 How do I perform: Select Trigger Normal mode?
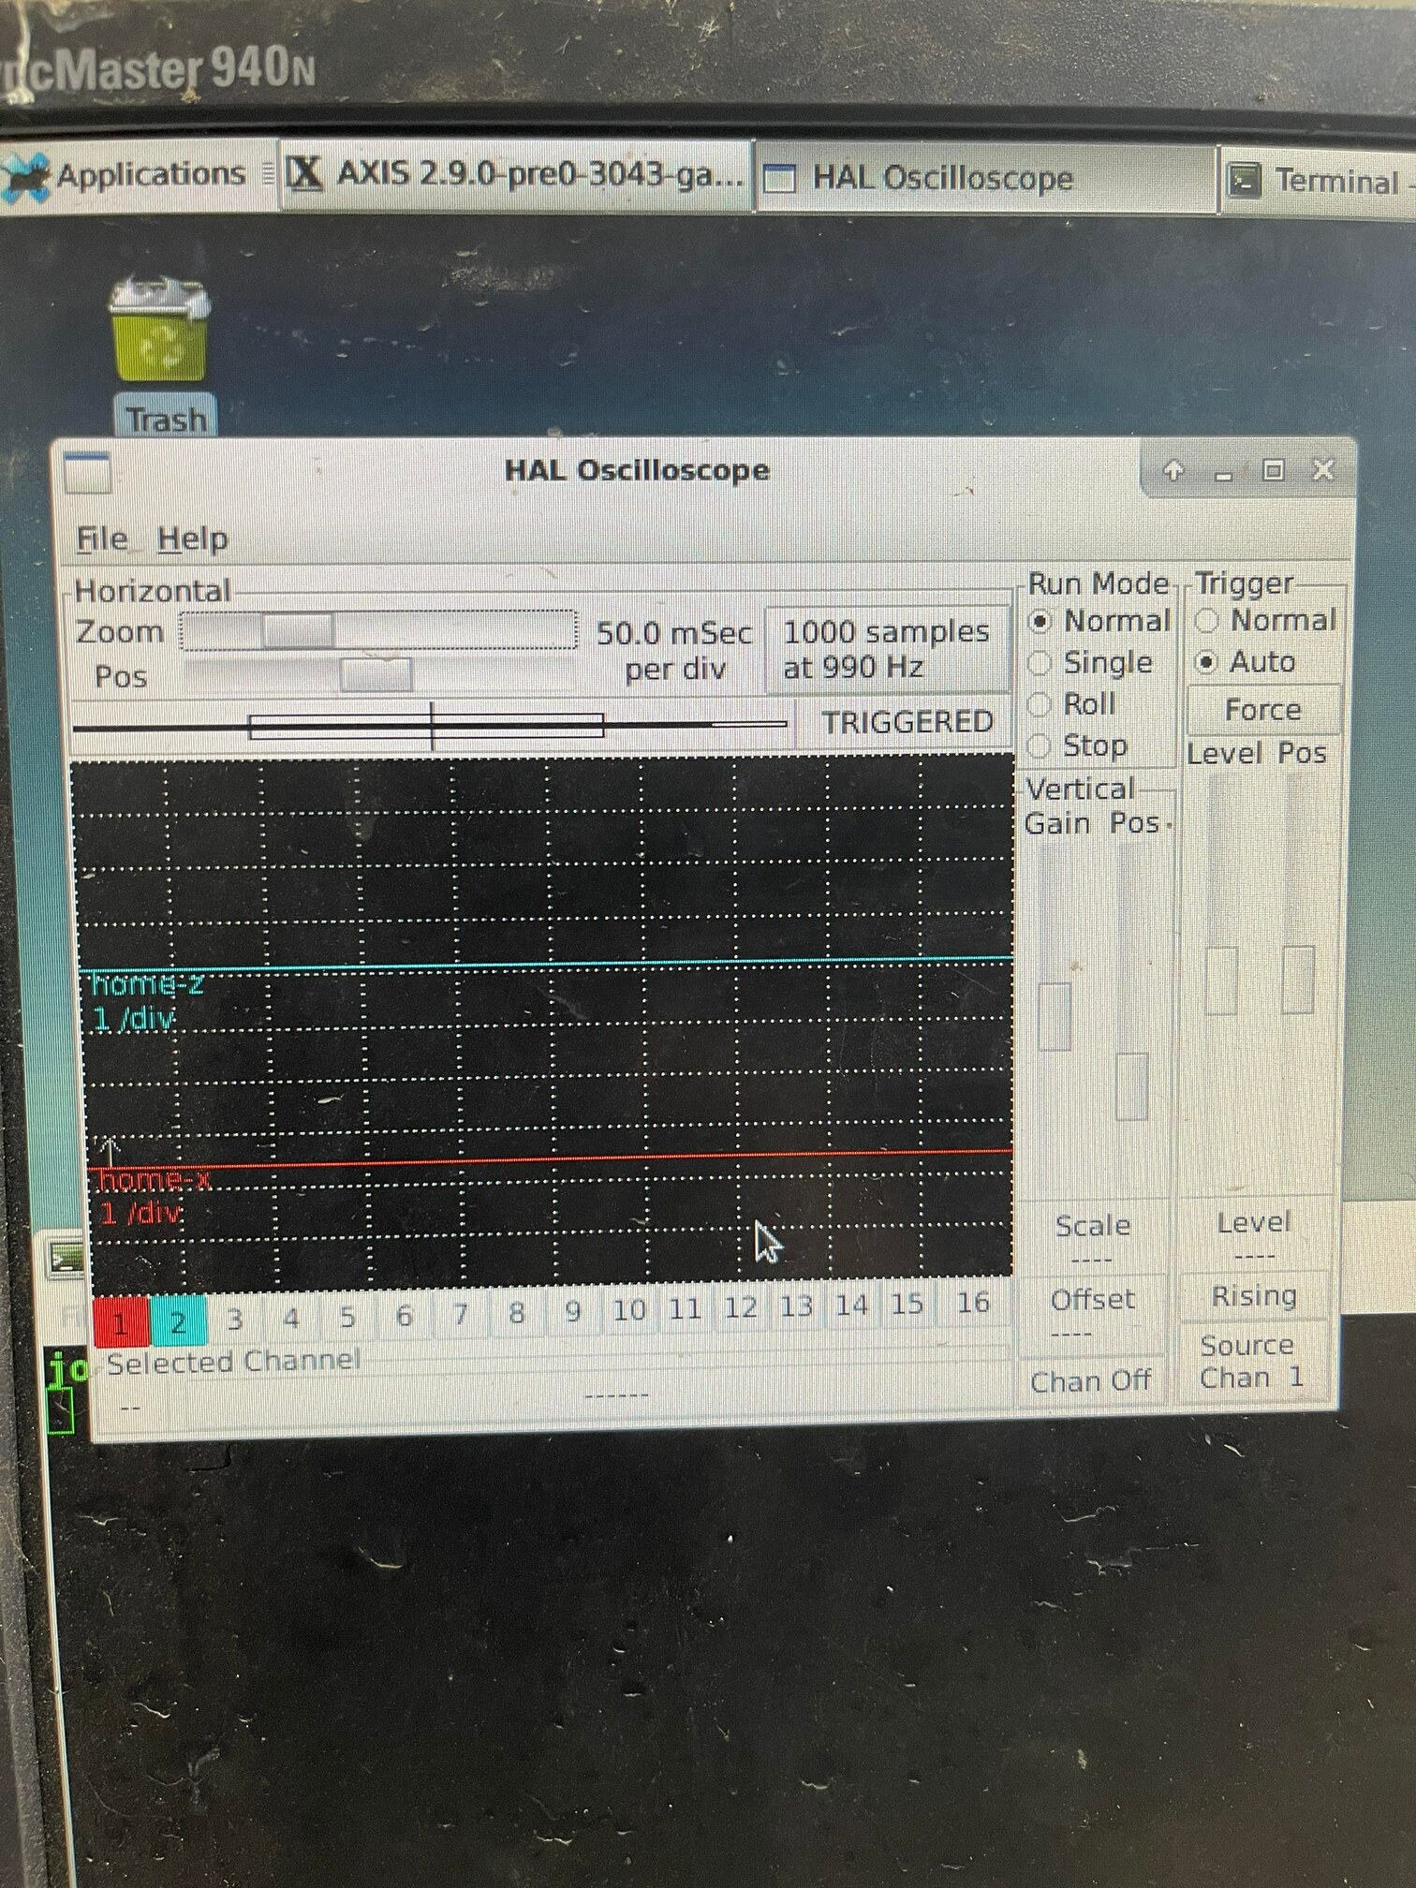tap(1265, 620)
